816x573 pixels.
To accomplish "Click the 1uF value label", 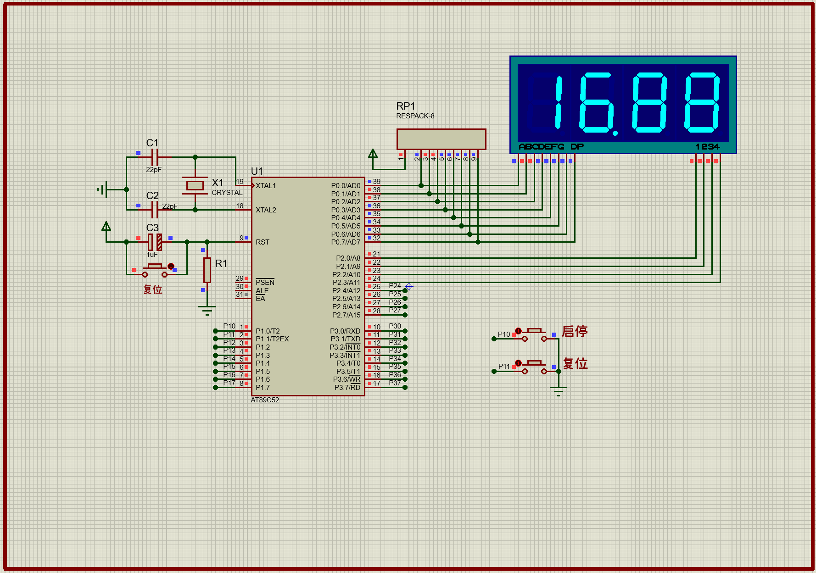I will click(x=152, y=255).
